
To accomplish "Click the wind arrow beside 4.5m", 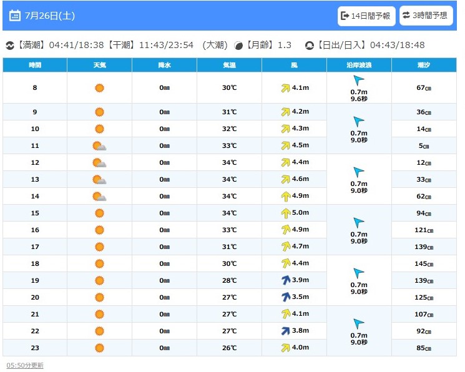I will 286,145.
